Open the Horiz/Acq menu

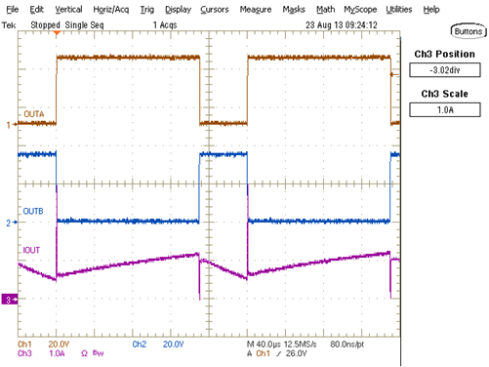111,10
